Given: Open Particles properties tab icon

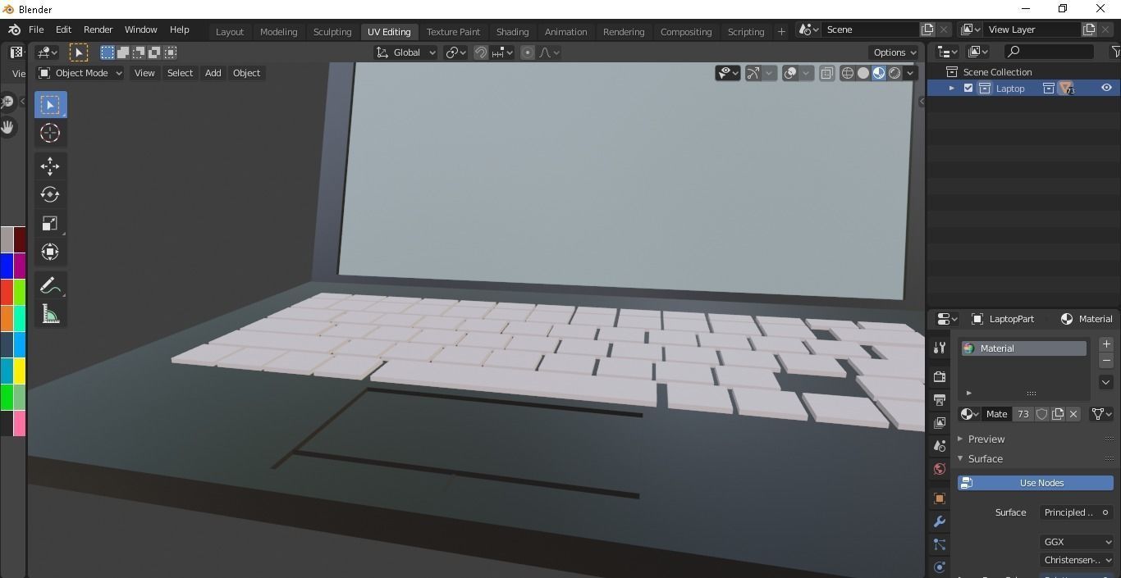Looking at the screenshot, I should click(940, 544).
